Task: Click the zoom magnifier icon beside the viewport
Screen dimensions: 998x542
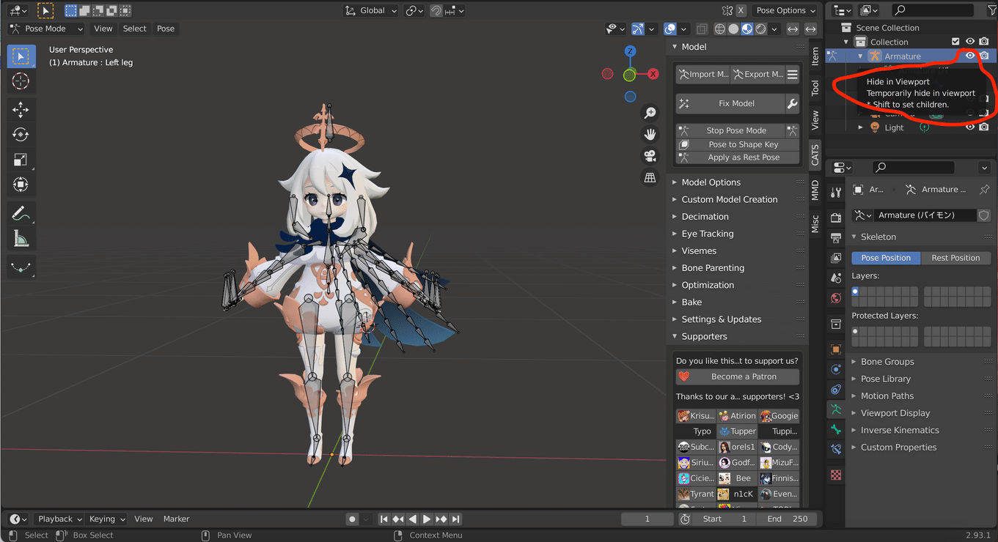Action: (649, 112)
